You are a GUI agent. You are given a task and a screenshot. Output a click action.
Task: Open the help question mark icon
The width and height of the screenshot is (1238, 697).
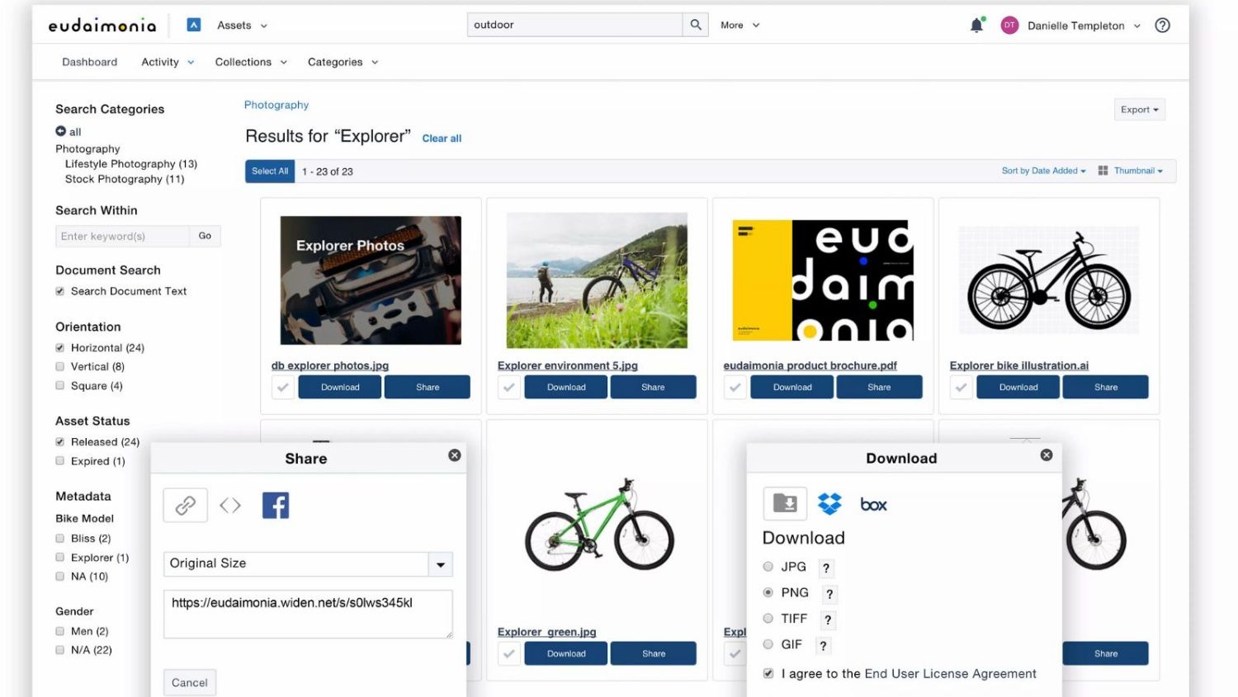click(1162, 26)
